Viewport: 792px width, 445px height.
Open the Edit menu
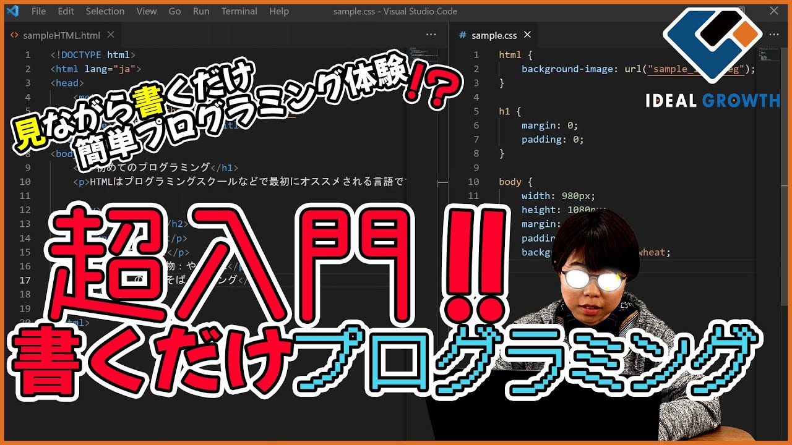click(x=66, y=11)
